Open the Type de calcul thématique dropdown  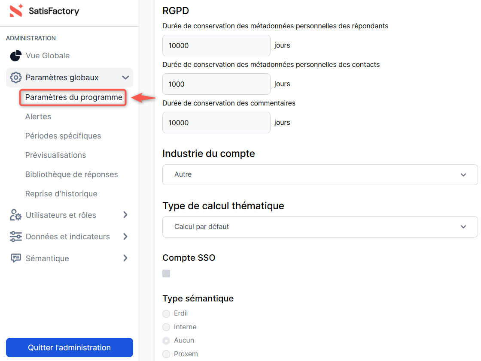click(x=320, y=227)
